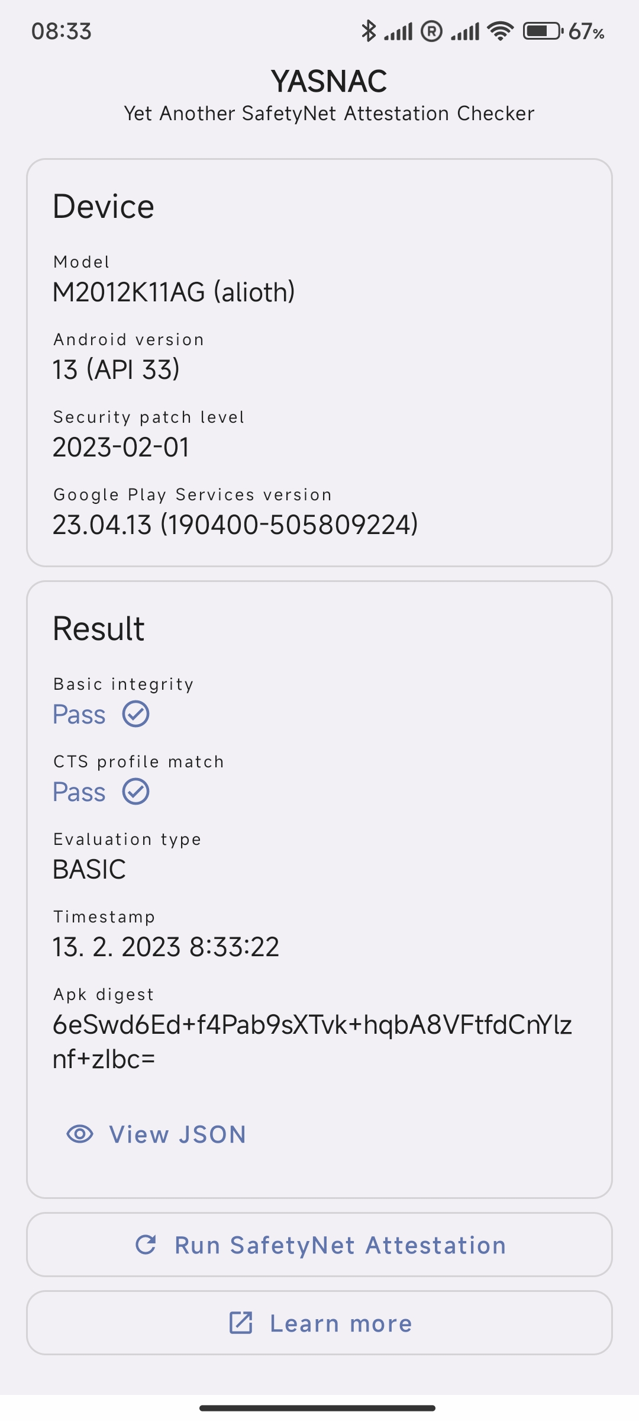Tap the Google Play Services version value
The image size is (639, 1421).
235,525
